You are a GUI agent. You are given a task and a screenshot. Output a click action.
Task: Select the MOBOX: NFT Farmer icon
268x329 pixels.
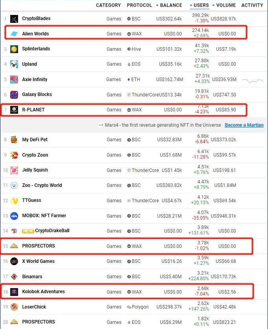(x=14, y=216)
